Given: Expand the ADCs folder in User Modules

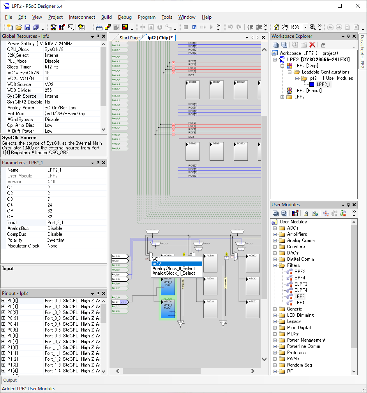Looking at the screenshot, I should [275, 228].
